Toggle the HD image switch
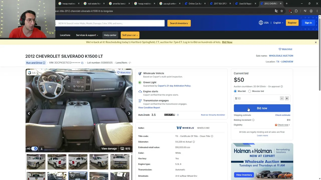 click(x=34, y=149)
